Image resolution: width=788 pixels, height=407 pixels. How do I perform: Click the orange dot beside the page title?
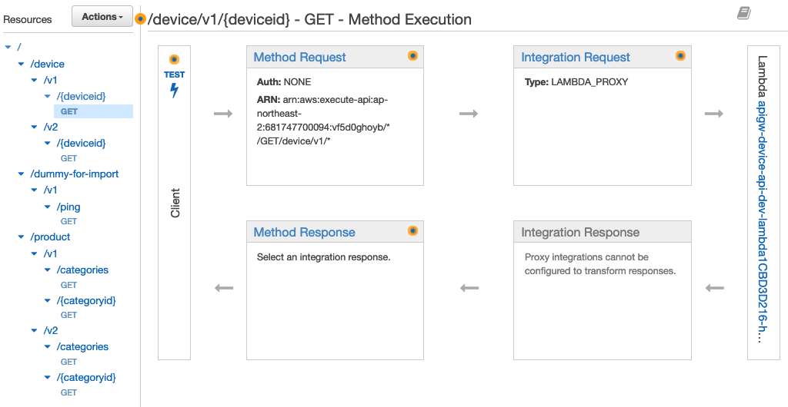140,19
